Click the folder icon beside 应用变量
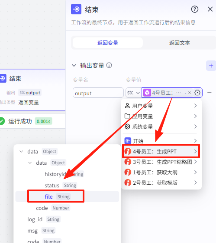Screen dimensions: 216x243 tap(127, 116)
